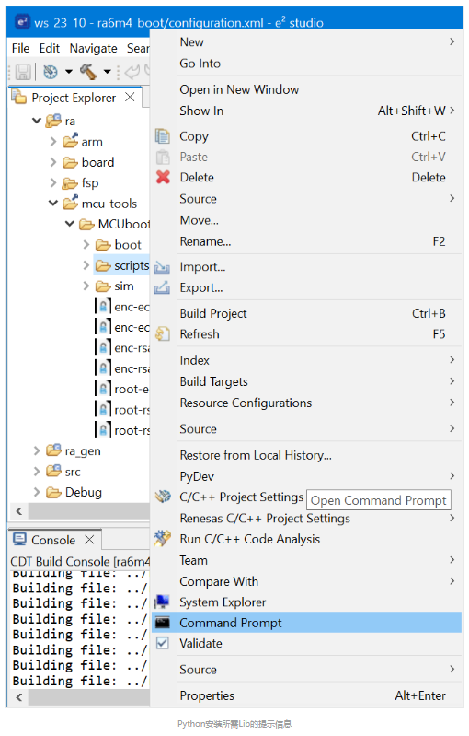Open the dropdown arrow beside hammer icon
Image resolution: width=469 pixels, height=736 pixels.
tap(108, 72)
